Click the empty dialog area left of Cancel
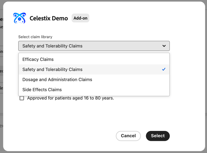This screenshot has width=207, height=153. coord(66,136)
